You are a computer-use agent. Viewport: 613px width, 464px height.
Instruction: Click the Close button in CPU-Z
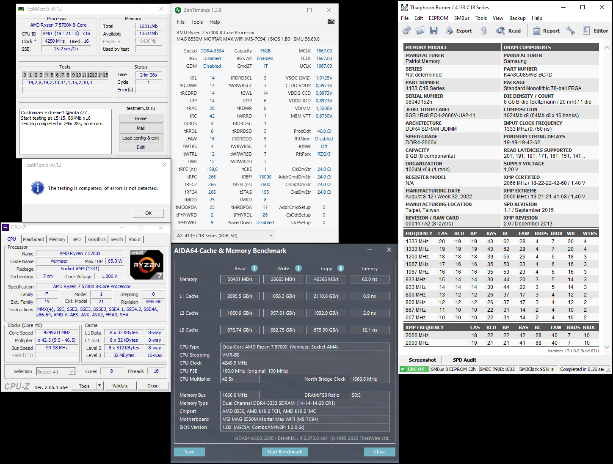(153, 386)
